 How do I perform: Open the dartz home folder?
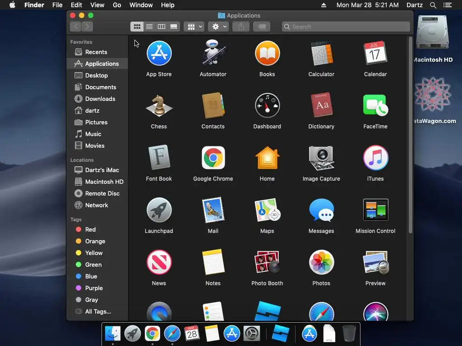(x=97, y=111)
